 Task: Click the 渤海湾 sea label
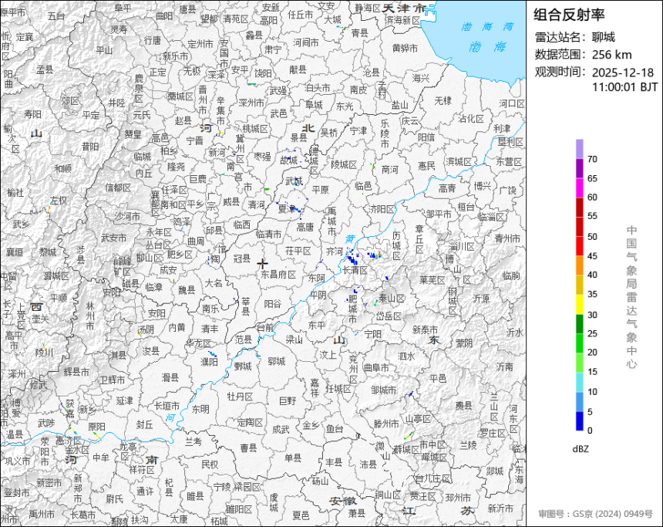pyautogui.click(x=487, y=27)
